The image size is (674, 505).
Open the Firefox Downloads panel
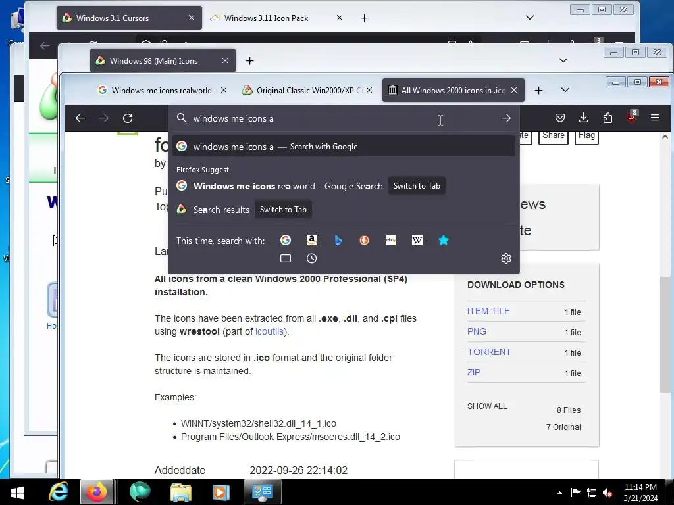(583, 118)
